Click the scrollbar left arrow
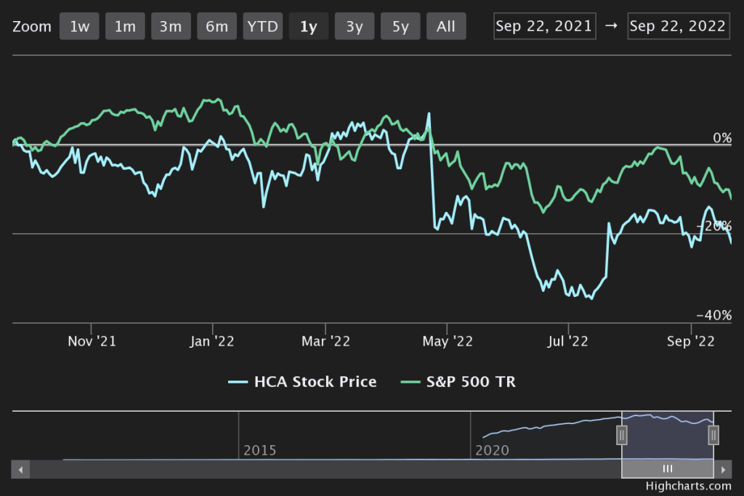 (x=20, y=470)
